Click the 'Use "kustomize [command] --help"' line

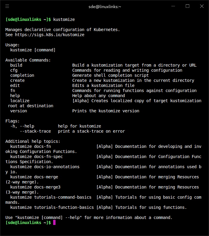(89, 218)
